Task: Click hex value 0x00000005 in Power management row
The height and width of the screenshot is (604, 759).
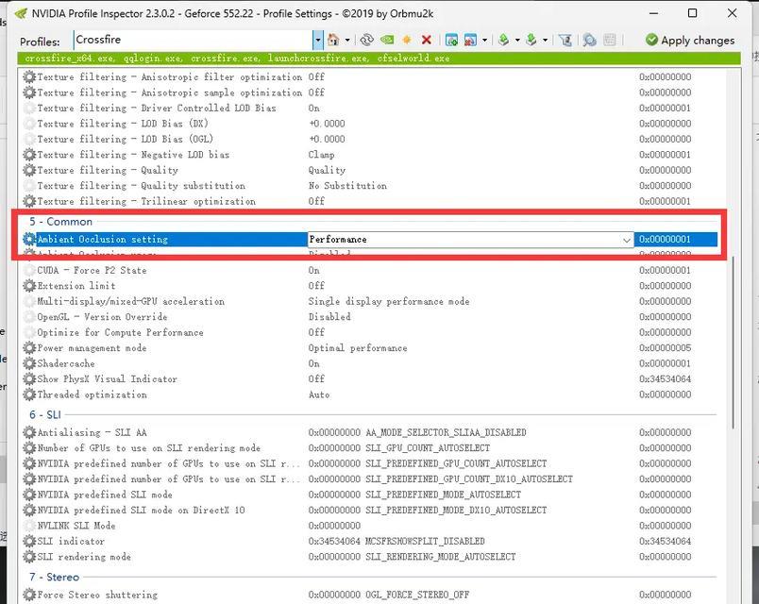Action: click(665, 347)
